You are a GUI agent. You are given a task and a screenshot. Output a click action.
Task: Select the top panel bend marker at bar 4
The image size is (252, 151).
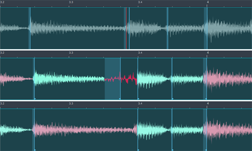click(207, 28)
